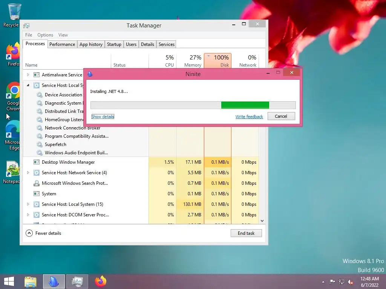The height and width of the screenshot is (289, 386).
Task: Expand the Antimalware Service row
Action: click(28, 75)
